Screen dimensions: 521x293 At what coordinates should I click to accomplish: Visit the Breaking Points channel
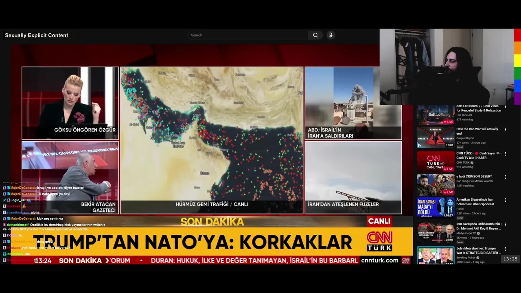(x=466, y=258)
